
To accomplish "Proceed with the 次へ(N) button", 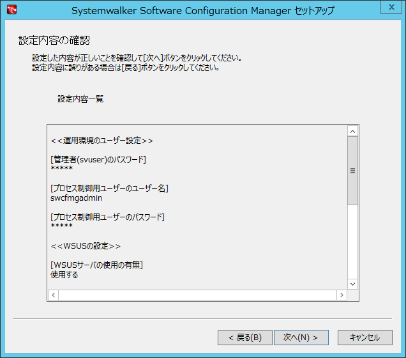I will (x=301, y=338).
